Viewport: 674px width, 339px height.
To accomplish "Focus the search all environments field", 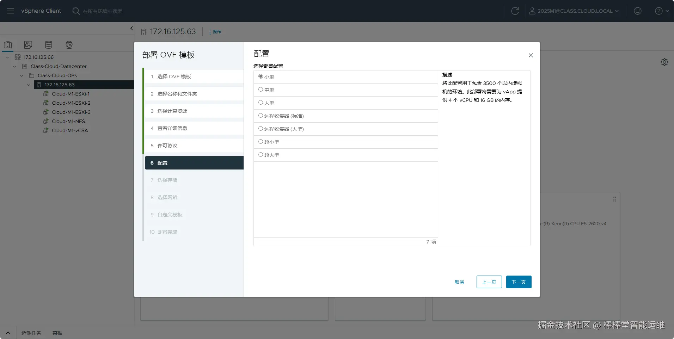I will coord(103,11).
